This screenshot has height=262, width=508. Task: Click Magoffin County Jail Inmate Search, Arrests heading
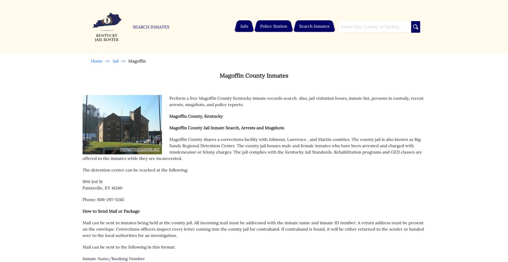226,128
